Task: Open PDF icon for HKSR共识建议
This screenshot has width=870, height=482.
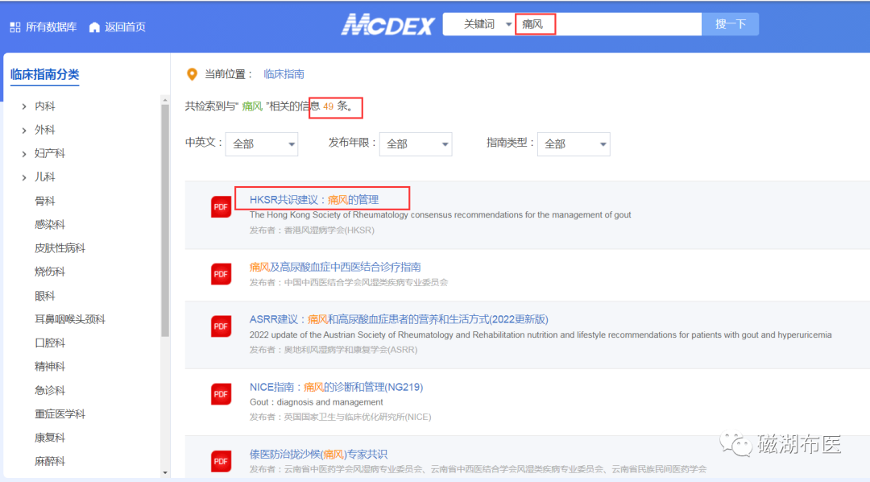Action: pos(221,207)
